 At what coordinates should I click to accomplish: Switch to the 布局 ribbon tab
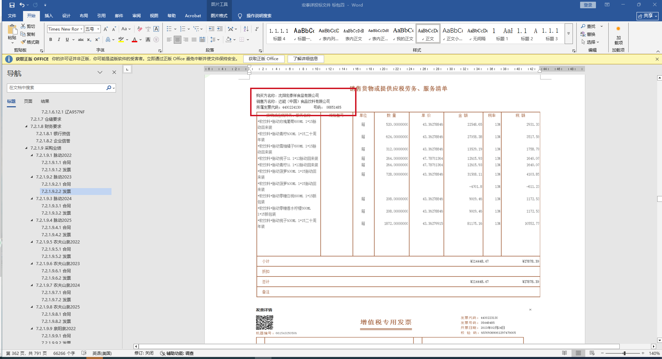click(84, 16)
